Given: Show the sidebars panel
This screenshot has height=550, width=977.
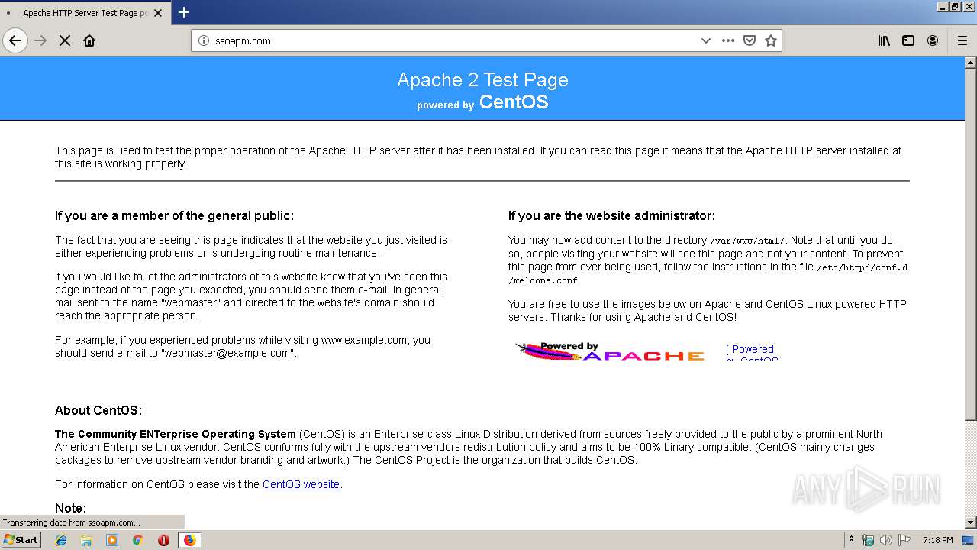Looking at the screenshot, I should [x=908, y=40].
